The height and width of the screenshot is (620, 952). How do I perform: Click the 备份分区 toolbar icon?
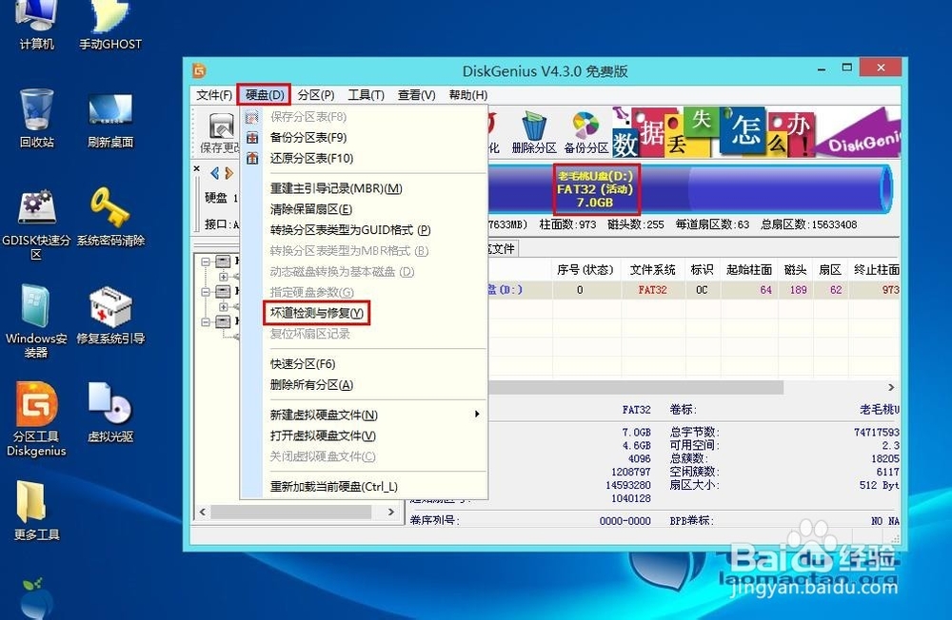[x=585, y=133]
